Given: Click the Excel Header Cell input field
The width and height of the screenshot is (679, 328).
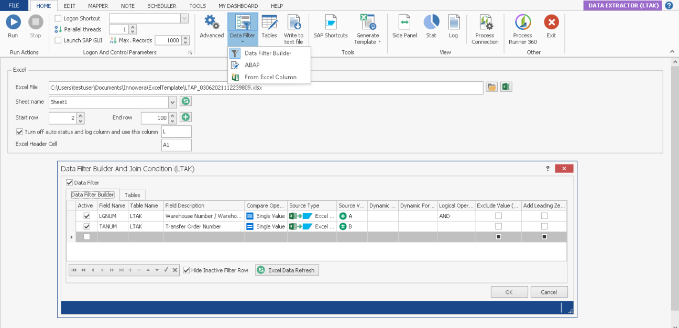Looking at the screenshot, I should (177, 145).
